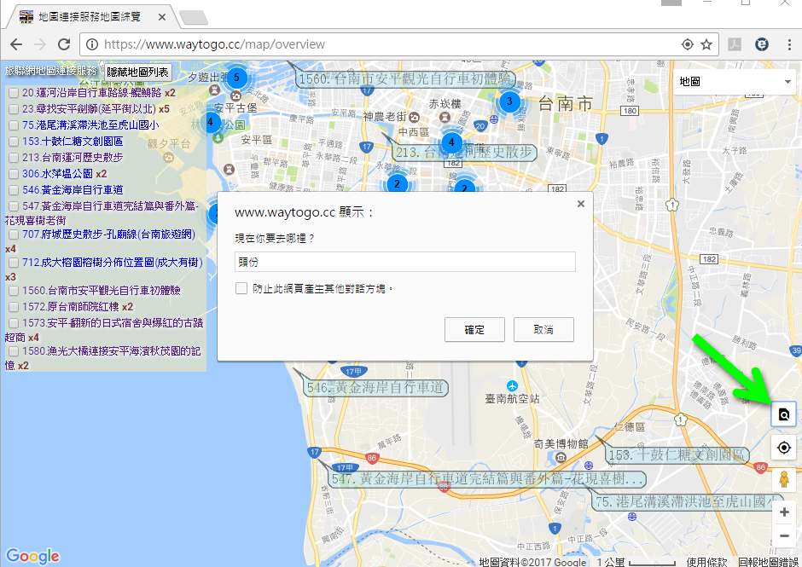
Task: Close the dialog with the X icon
Action: coord(580,204)
